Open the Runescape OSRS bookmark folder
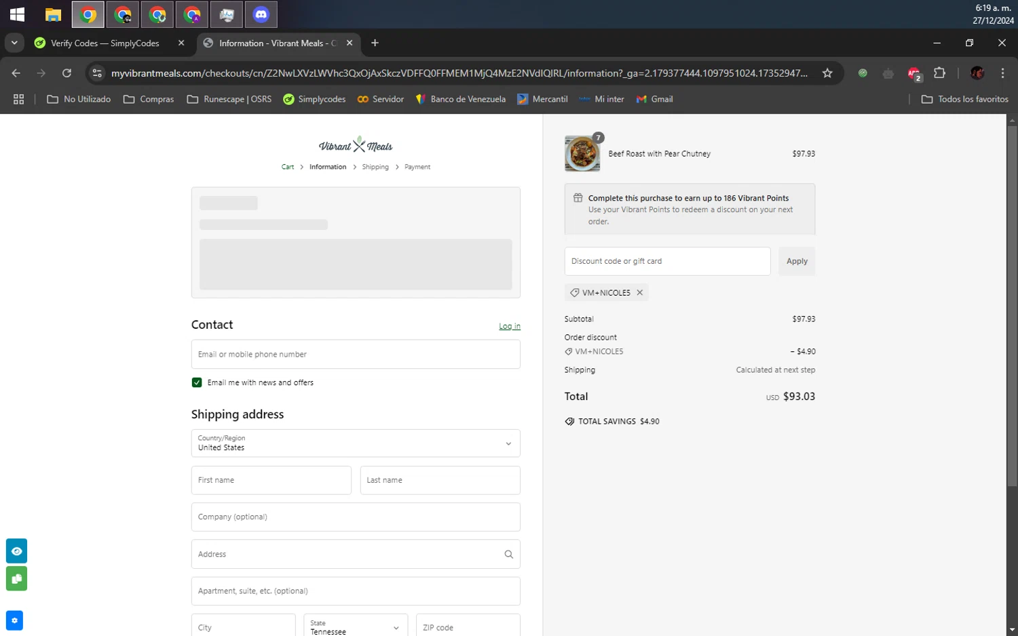Image resolution: width=1018 pixels, height=636 pixels. [229, 99]
